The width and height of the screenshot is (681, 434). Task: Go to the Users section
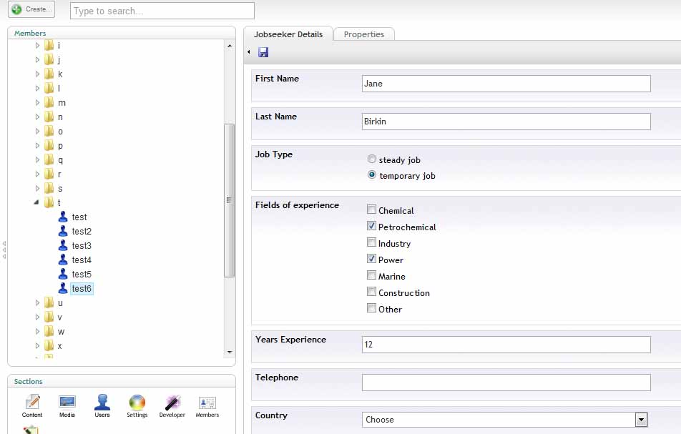[x=102, y=405]
